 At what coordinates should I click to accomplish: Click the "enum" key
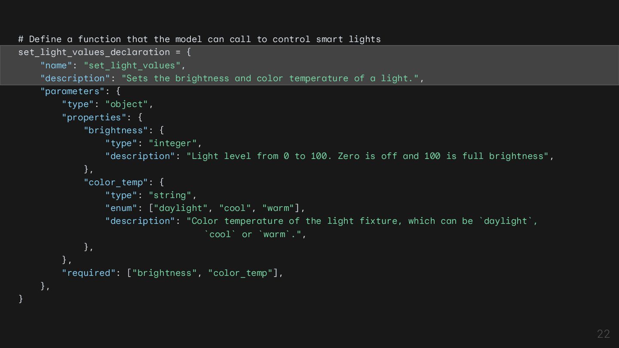pyautogui.click(x=121, y=208)
